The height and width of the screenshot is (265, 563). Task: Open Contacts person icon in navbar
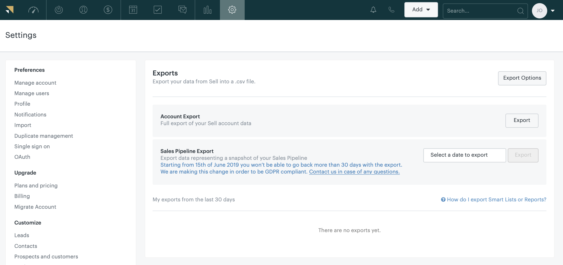click(83, 10)
